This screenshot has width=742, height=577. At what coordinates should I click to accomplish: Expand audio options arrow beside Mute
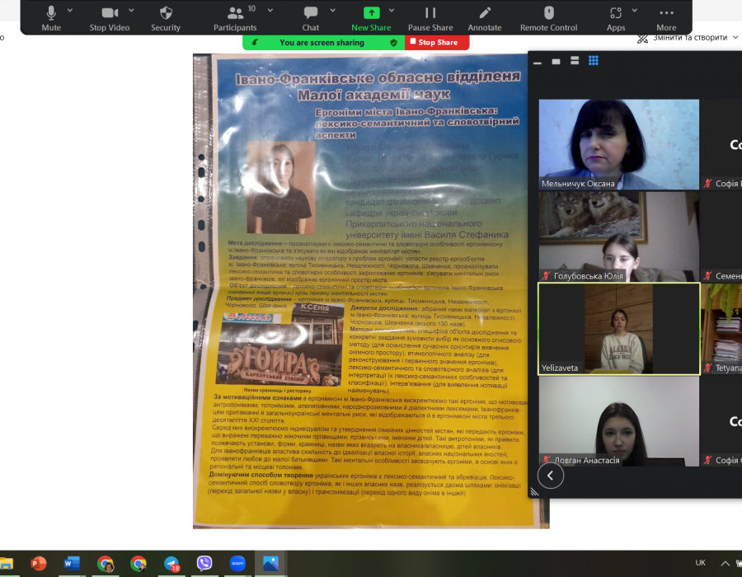[x=70, y=10]
